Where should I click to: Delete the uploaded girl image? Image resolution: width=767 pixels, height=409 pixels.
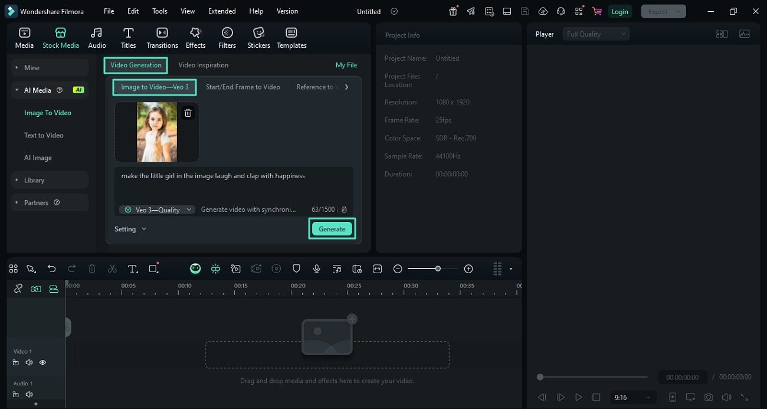point(188,113)
